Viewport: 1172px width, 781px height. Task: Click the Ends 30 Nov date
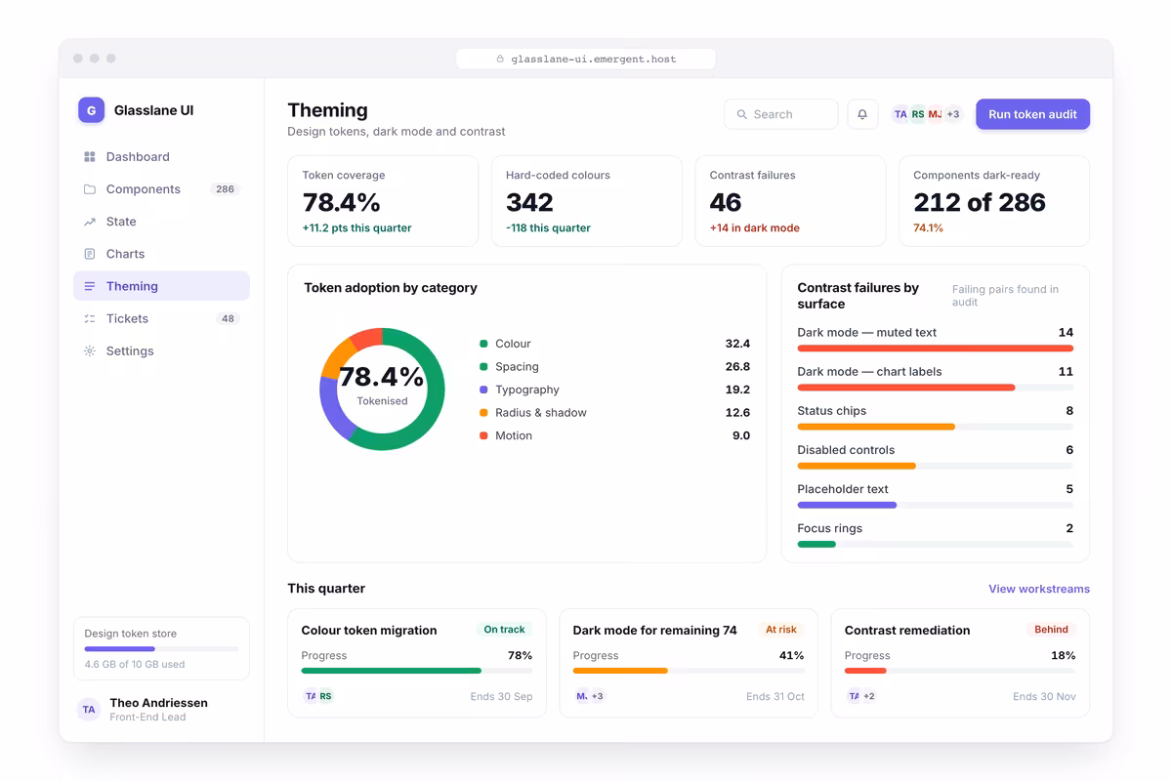1044,697
